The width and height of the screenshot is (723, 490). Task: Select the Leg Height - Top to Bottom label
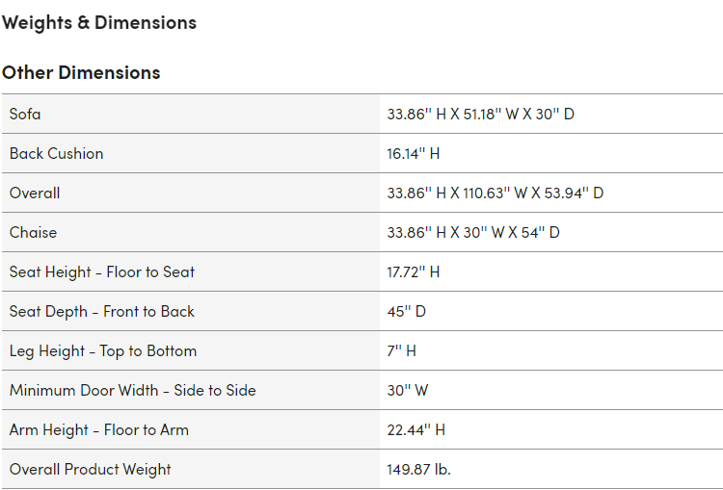click(x=103, y=350)
